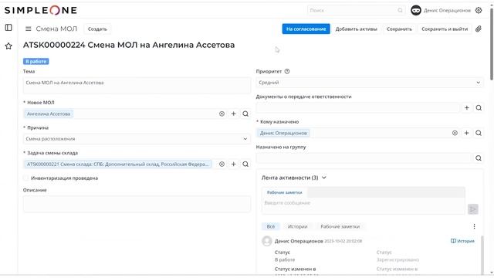Select the Рабочие заметки tab above message box
The height and width of the screenshot is (278, 494).
point(285,192)
